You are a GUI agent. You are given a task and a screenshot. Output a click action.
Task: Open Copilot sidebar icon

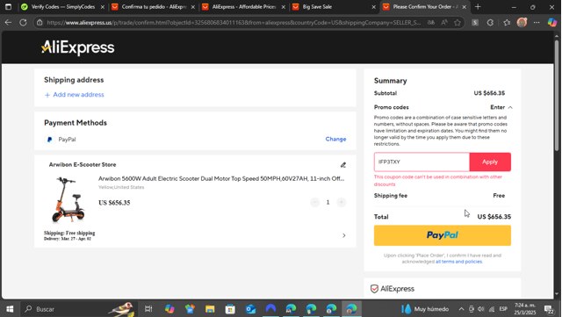[552, 23]
